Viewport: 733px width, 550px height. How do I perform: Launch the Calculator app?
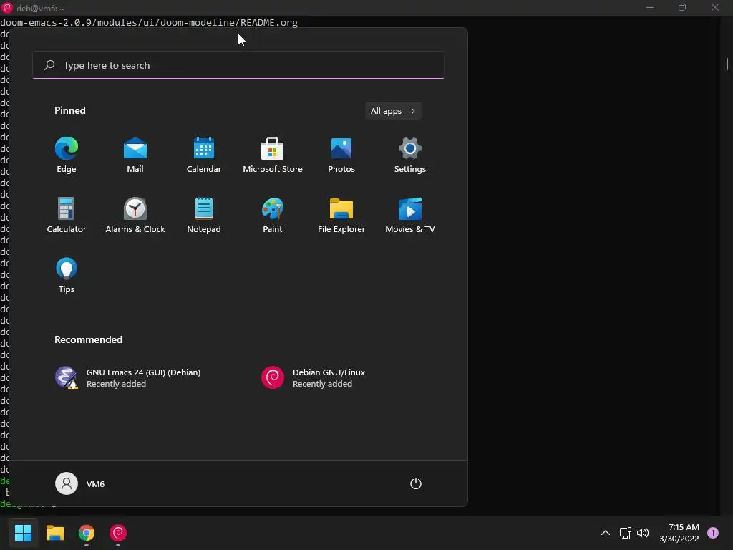[67, 215]
